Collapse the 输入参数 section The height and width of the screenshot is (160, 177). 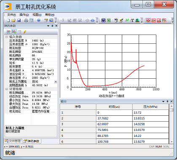[7, 37]
